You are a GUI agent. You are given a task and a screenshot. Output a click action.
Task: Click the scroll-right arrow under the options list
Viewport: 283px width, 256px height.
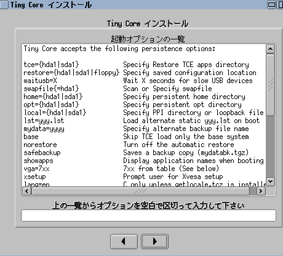pyautogui.click(x=261, y=191)
